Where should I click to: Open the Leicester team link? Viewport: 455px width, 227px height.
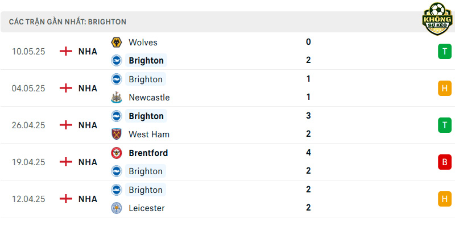147,208
